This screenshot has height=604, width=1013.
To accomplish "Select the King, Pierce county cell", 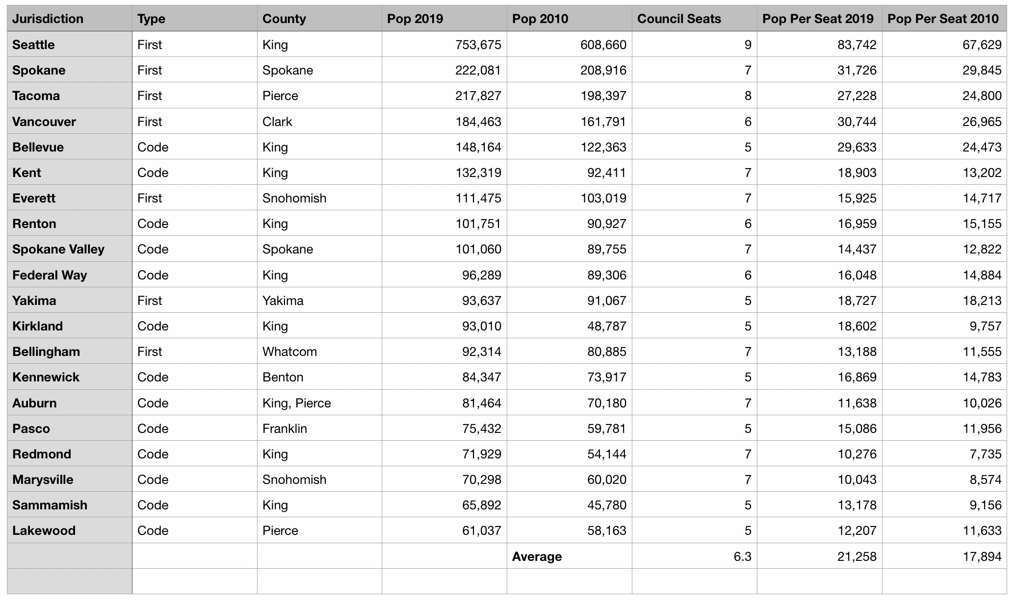I will pyautogui.click(x=297, y=403).
